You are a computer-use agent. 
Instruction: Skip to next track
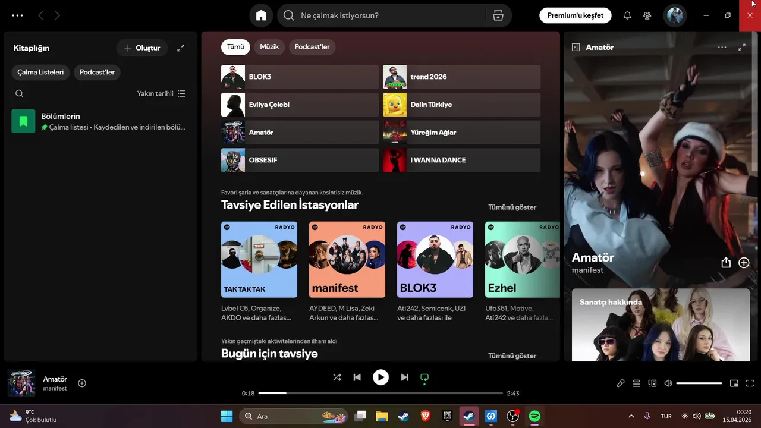[404, 377]
